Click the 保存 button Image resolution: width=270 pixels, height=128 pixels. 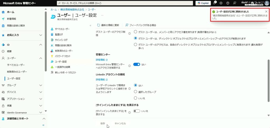[103, 123]
